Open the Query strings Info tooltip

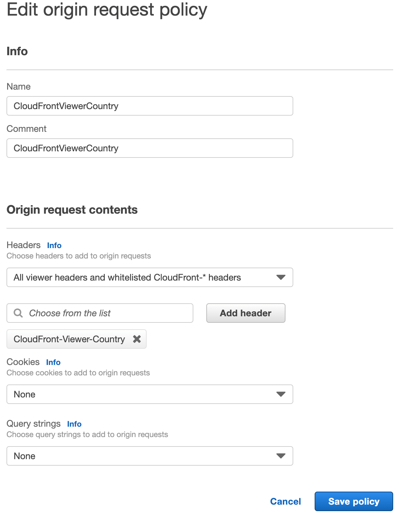tap(74, 424)
